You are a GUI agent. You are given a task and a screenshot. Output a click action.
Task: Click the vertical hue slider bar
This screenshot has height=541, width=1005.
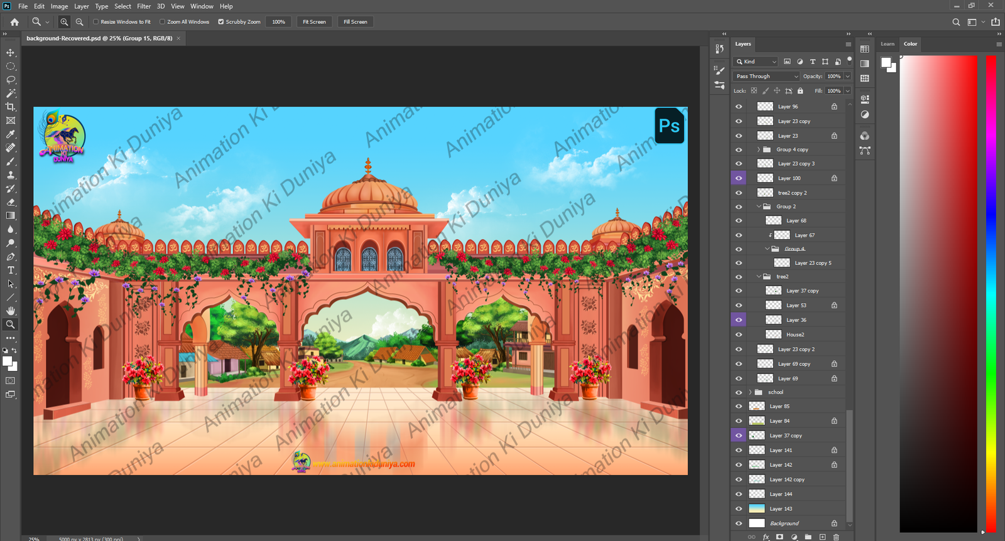(x=991, y=294)
